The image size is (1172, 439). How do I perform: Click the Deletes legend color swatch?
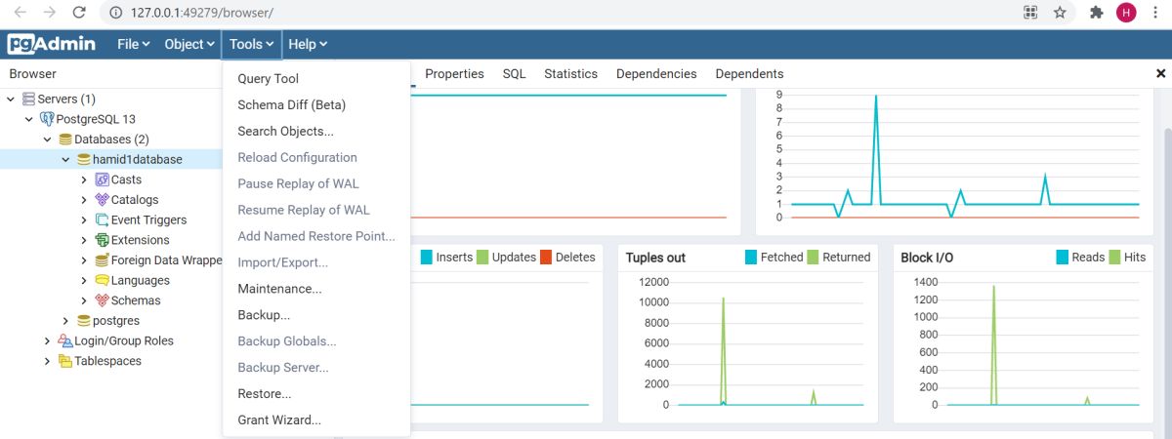[546, 258]
